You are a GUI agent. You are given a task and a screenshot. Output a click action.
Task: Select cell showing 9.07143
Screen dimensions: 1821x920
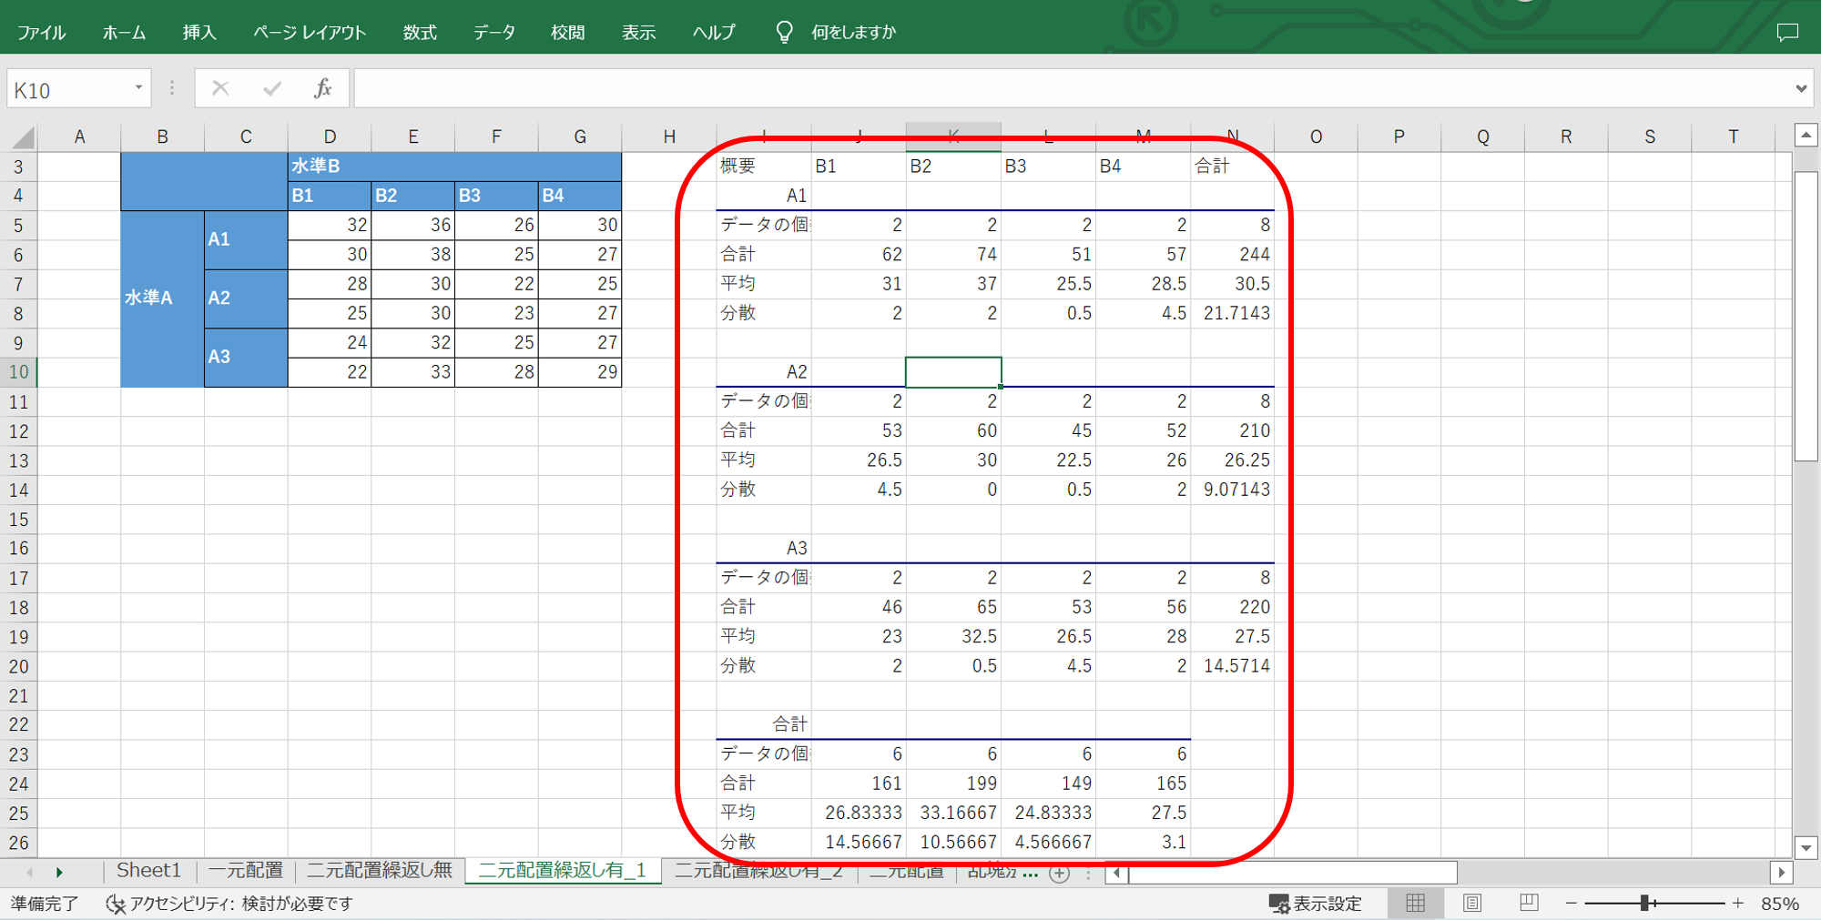pyautogui.click(x=1232, y=489)
